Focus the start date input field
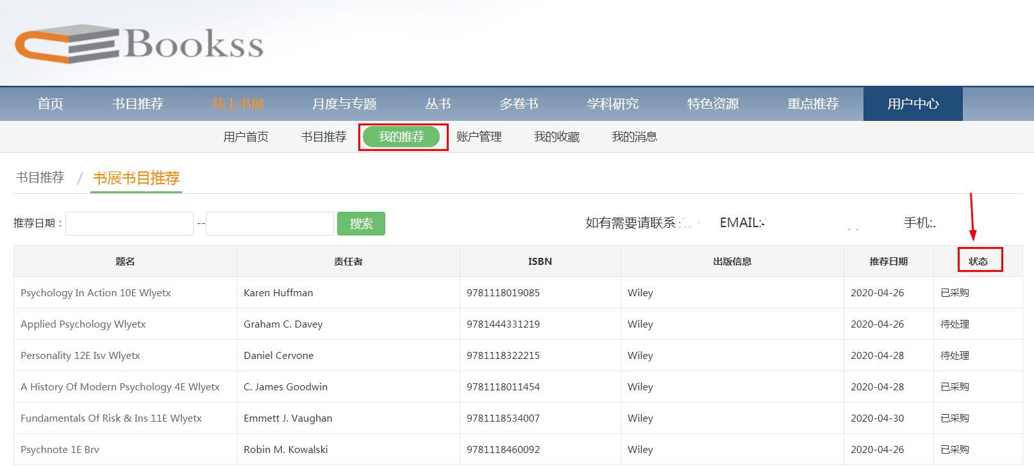 point(129,223)
